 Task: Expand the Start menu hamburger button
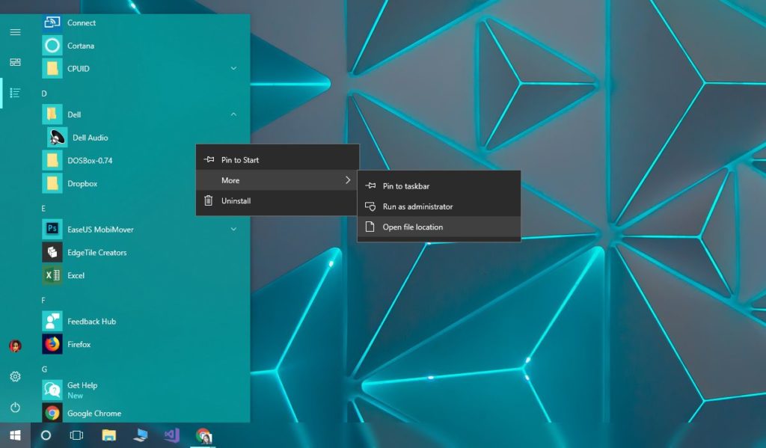[15, 32]
